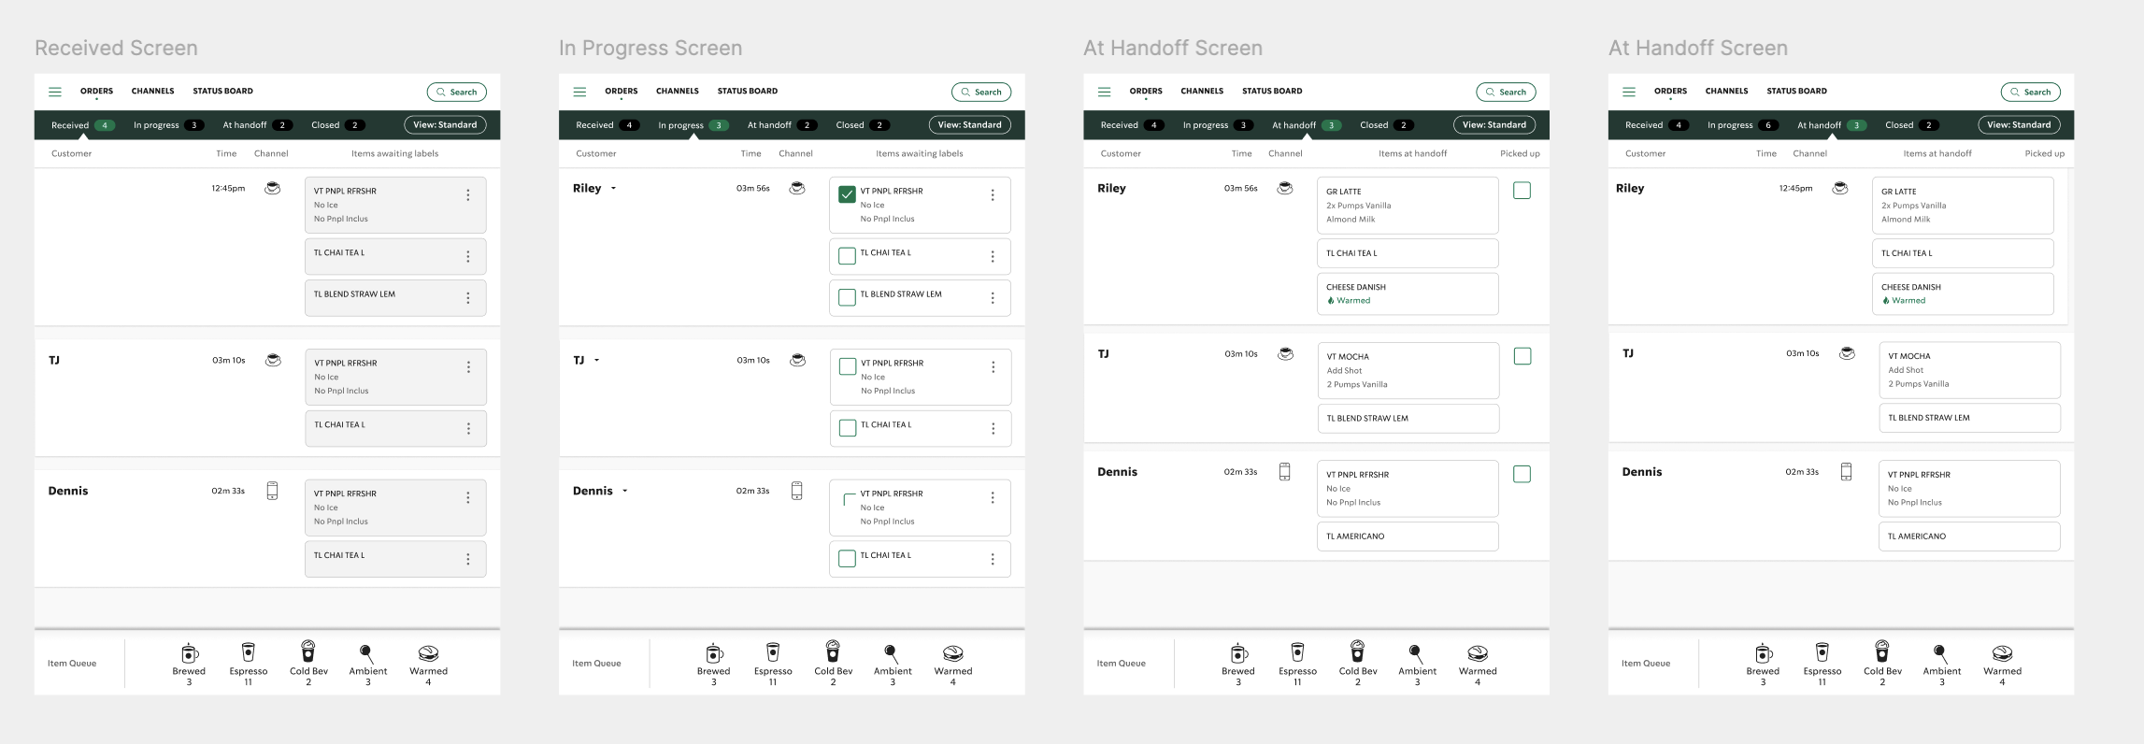Uncheck Riley's VT PNPL RFRSHR checkbox In Progress

pyautogui.click(x=847, y=194)
